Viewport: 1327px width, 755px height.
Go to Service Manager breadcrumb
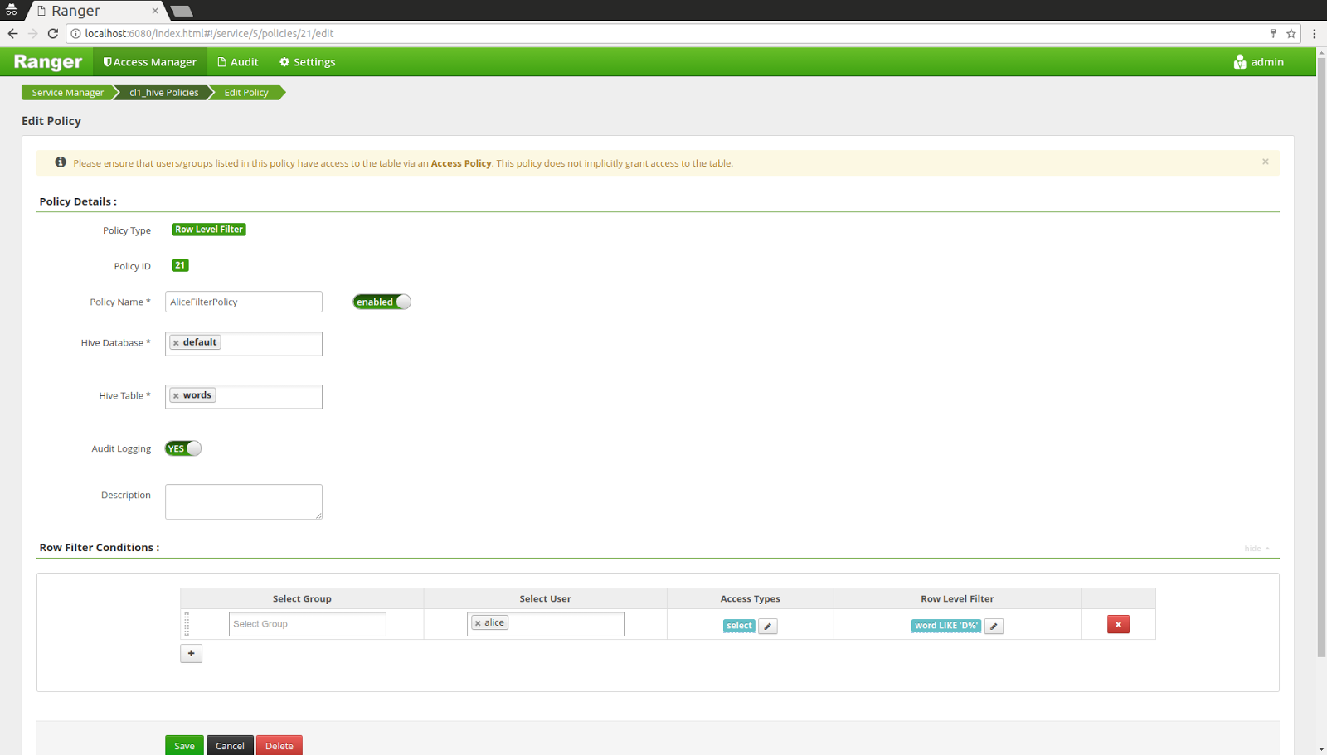67,92
